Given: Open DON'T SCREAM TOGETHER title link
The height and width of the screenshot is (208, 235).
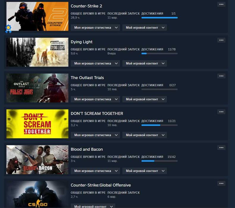Looking at the screenshot, I should click(97, 114).
